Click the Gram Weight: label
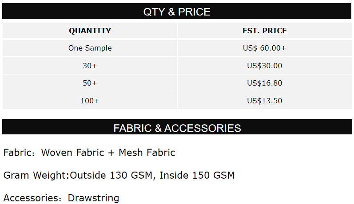Image resolution: width=354 pixels, height=204 pixels. 36,175
